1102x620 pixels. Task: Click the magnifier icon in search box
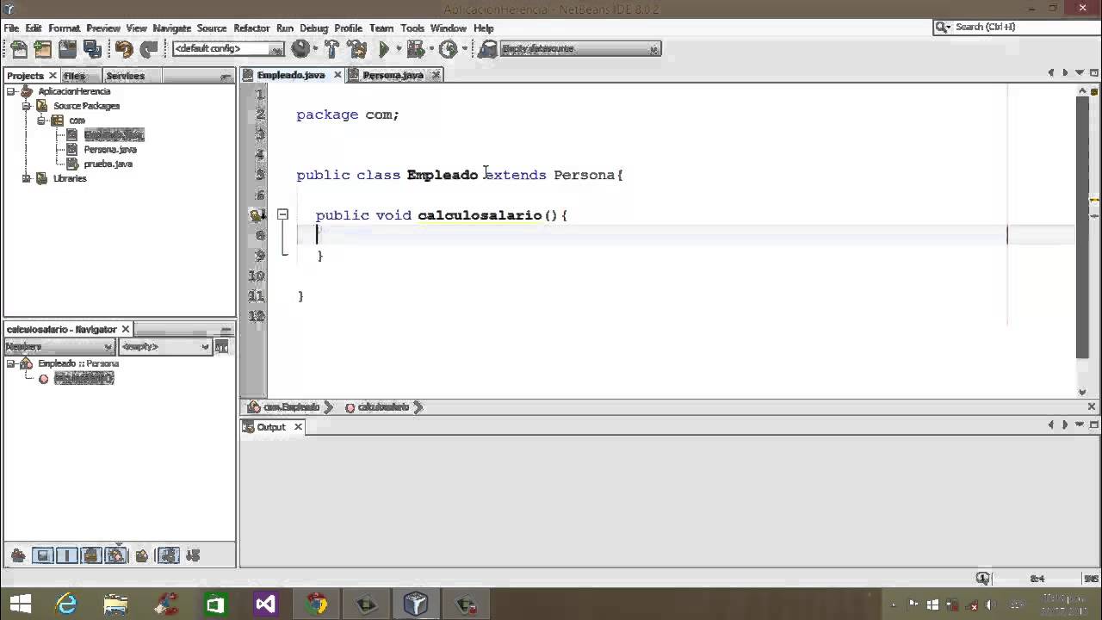tap(944, 27)
